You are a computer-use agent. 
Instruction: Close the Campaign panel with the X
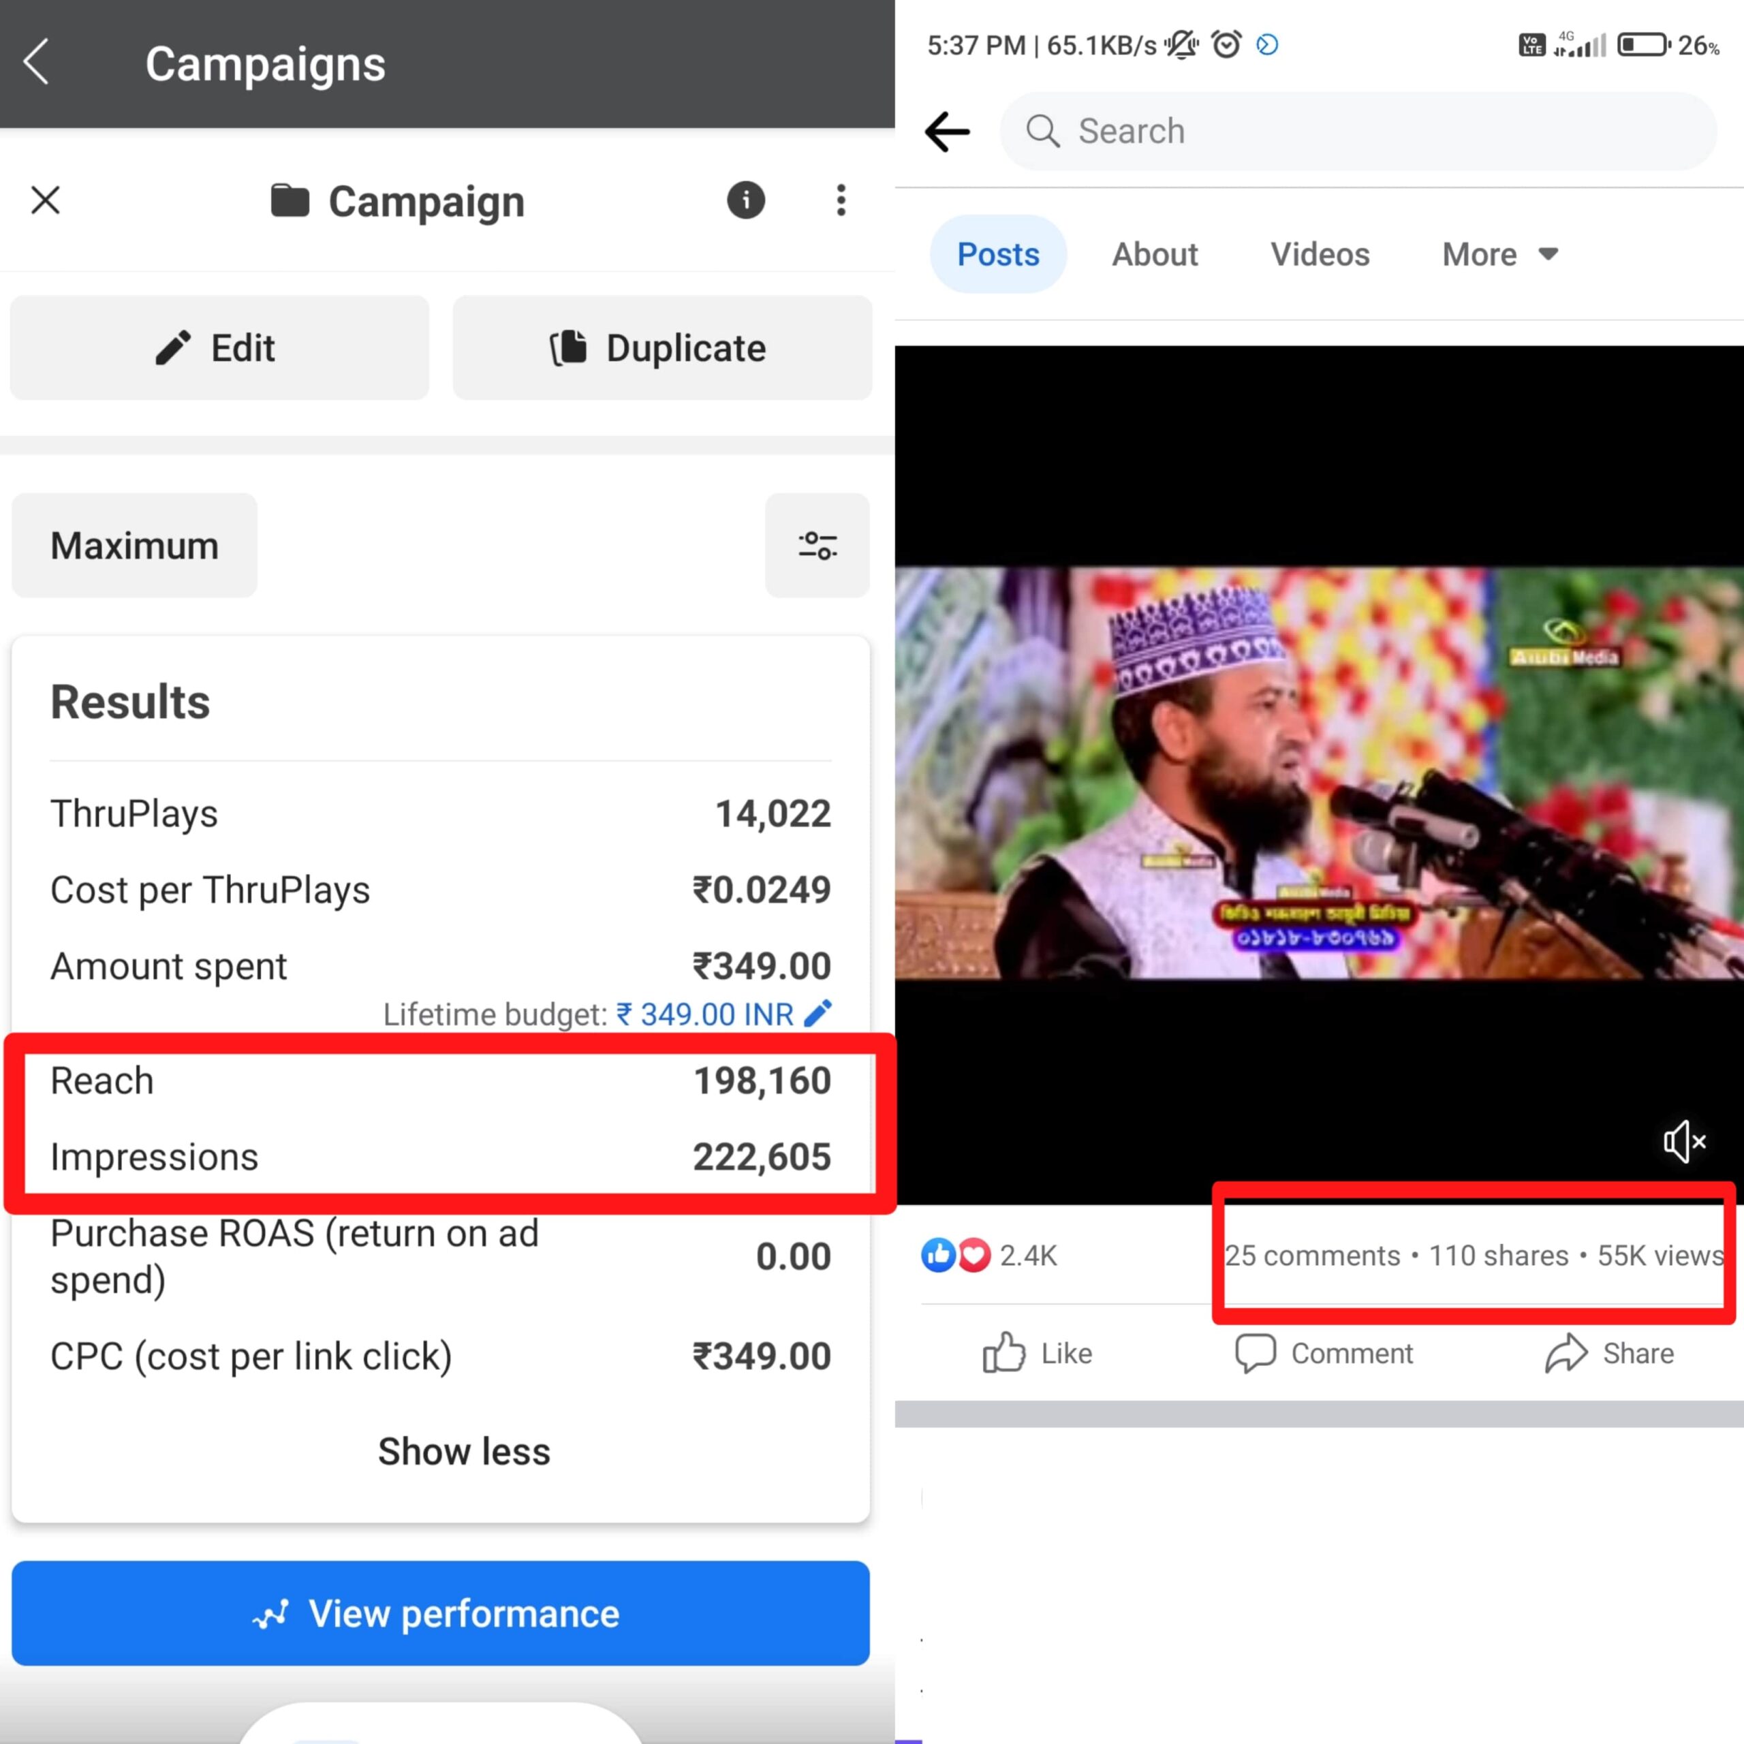[45, 200]
